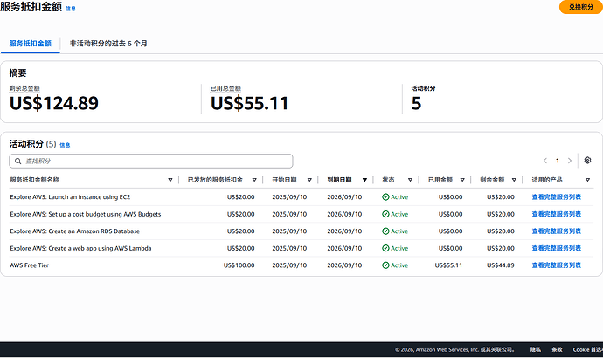Click the US$55.11 used amount table cell
Screen dimensions: 603x358
coord(448,265)
